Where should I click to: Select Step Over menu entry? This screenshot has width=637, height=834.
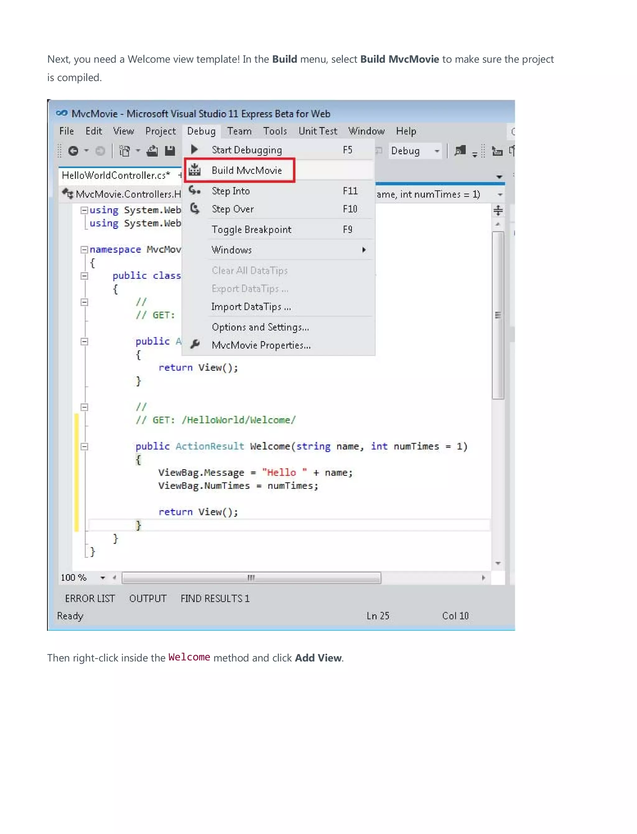point(279,209)
